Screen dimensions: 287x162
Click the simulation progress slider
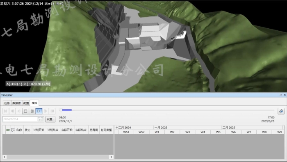pos(167,110)
